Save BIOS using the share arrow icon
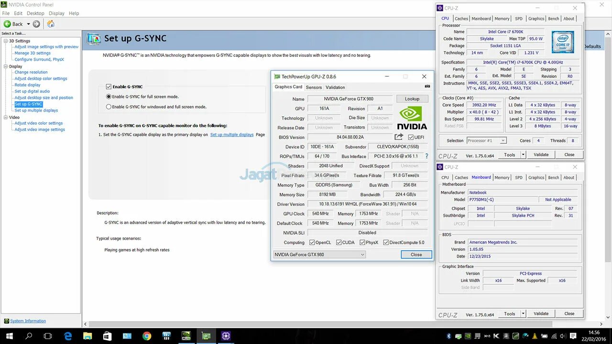This screenshot has height=344, width=612. 399,137
